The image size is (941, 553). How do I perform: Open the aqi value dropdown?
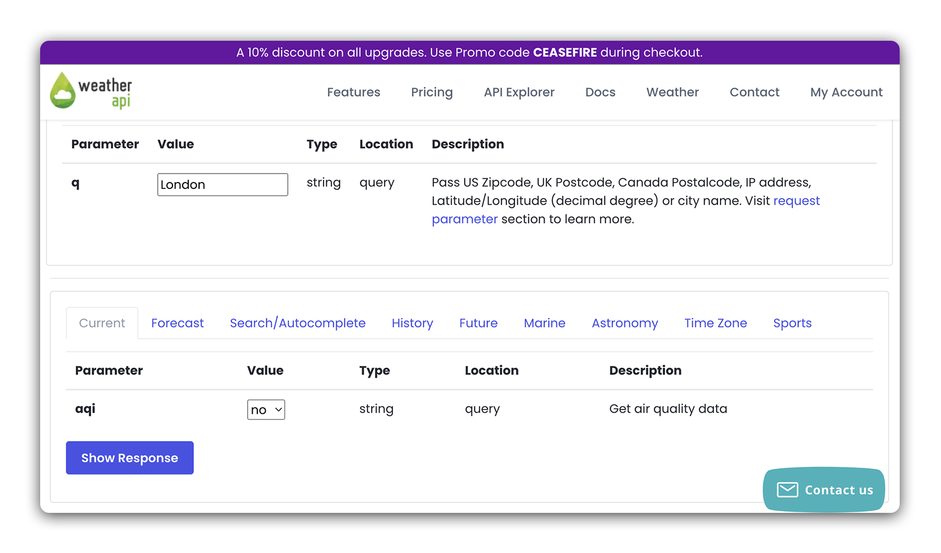pyautogui.click(x=266, y=410)
